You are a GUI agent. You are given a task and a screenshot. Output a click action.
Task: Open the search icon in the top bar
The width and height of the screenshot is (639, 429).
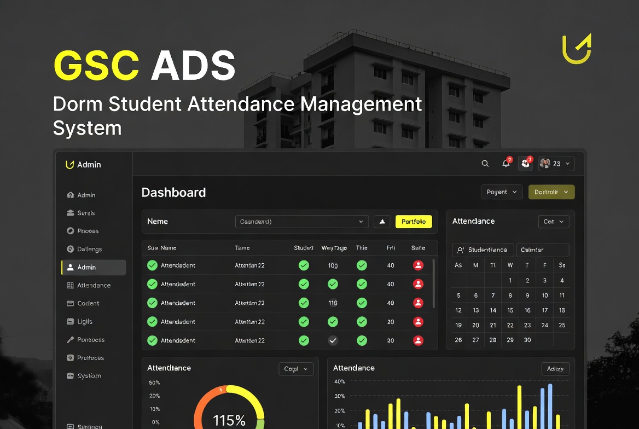tap(485, 164)
